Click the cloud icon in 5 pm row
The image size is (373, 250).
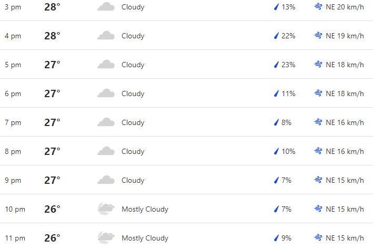pyautogui.click(x=106, y=65)
